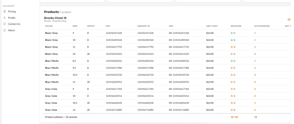This screenshot has height=124, width=294.
Task: Go to Profile in the sidebar
Action: point(12,18)
